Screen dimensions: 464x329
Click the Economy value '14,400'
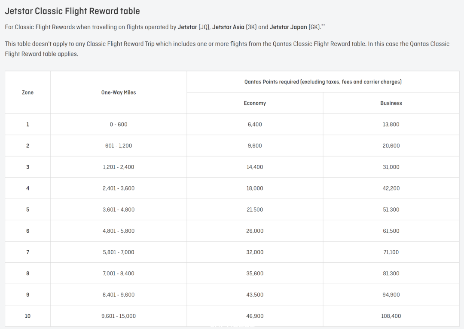click(255, 167)
